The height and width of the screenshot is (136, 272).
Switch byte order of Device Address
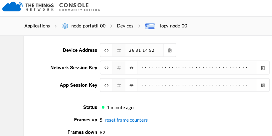coord(119,50)
